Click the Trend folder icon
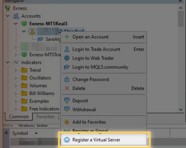The width and height of the screenshot is (186, 148). tap(24, 70)
